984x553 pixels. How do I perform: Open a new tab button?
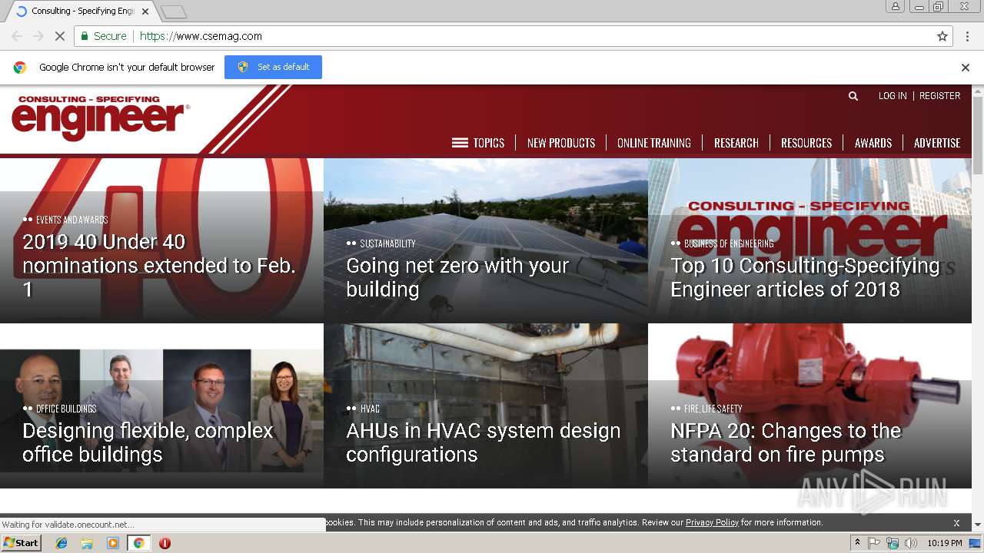click(x=174, y=12)
